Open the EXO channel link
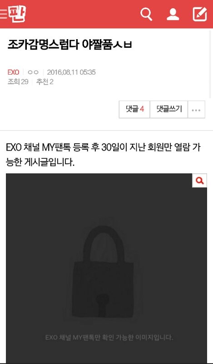 [x=13, y=72]
